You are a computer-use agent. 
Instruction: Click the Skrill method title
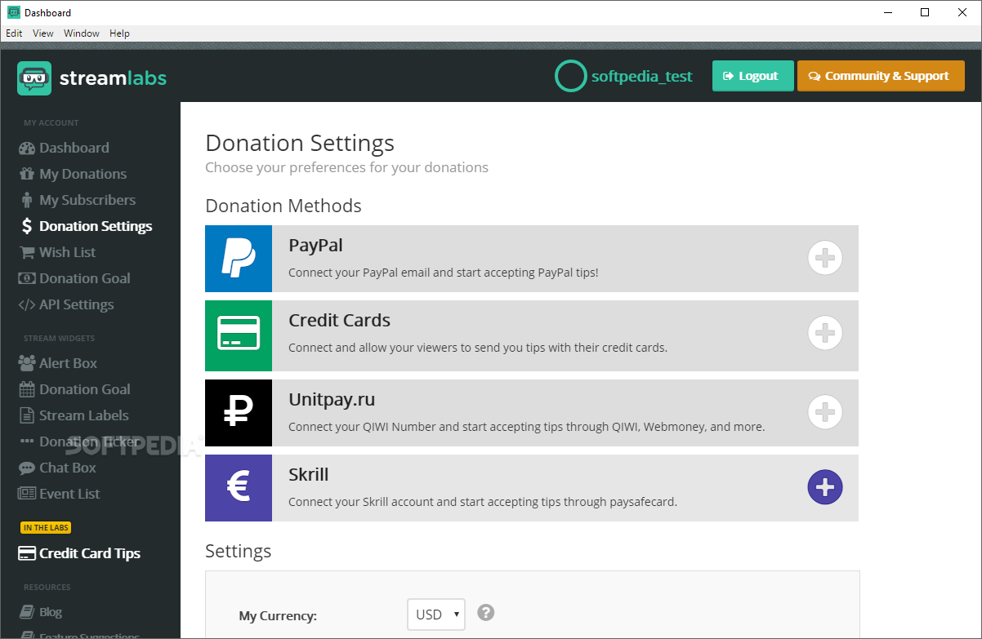(309, 475)
